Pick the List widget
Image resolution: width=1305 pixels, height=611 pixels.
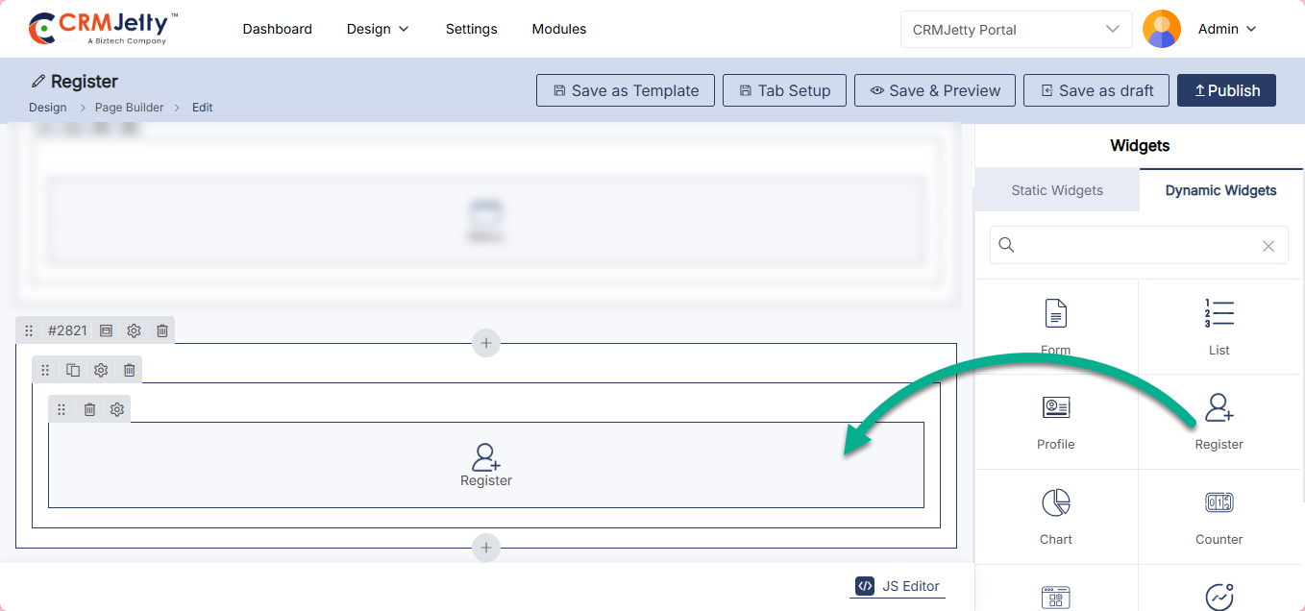tap(1219, 314)
